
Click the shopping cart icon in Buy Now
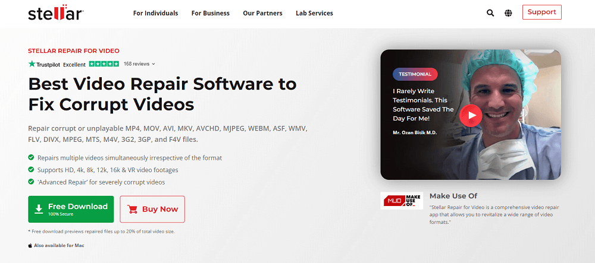(x=133, y=209)
